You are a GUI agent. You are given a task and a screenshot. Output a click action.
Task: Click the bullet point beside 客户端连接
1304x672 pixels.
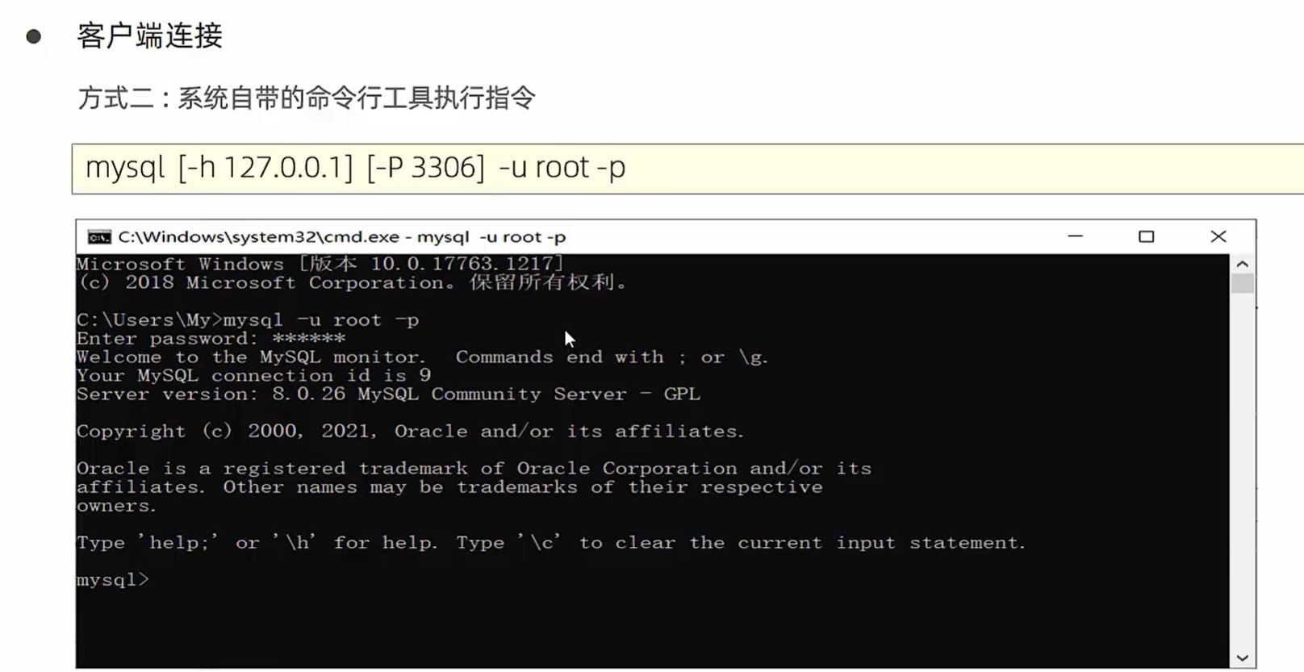tap(34, 36)
